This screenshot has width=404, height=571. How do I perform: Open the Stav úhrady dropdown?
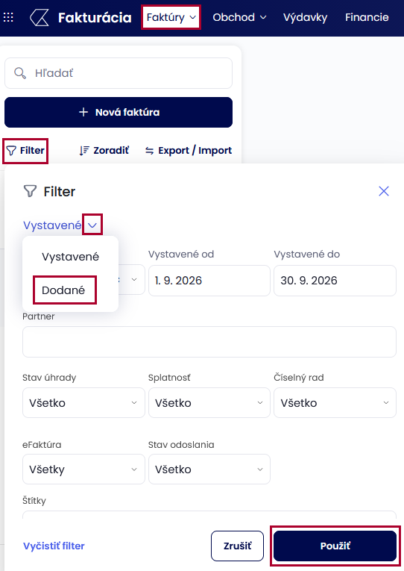pos(83,403)
